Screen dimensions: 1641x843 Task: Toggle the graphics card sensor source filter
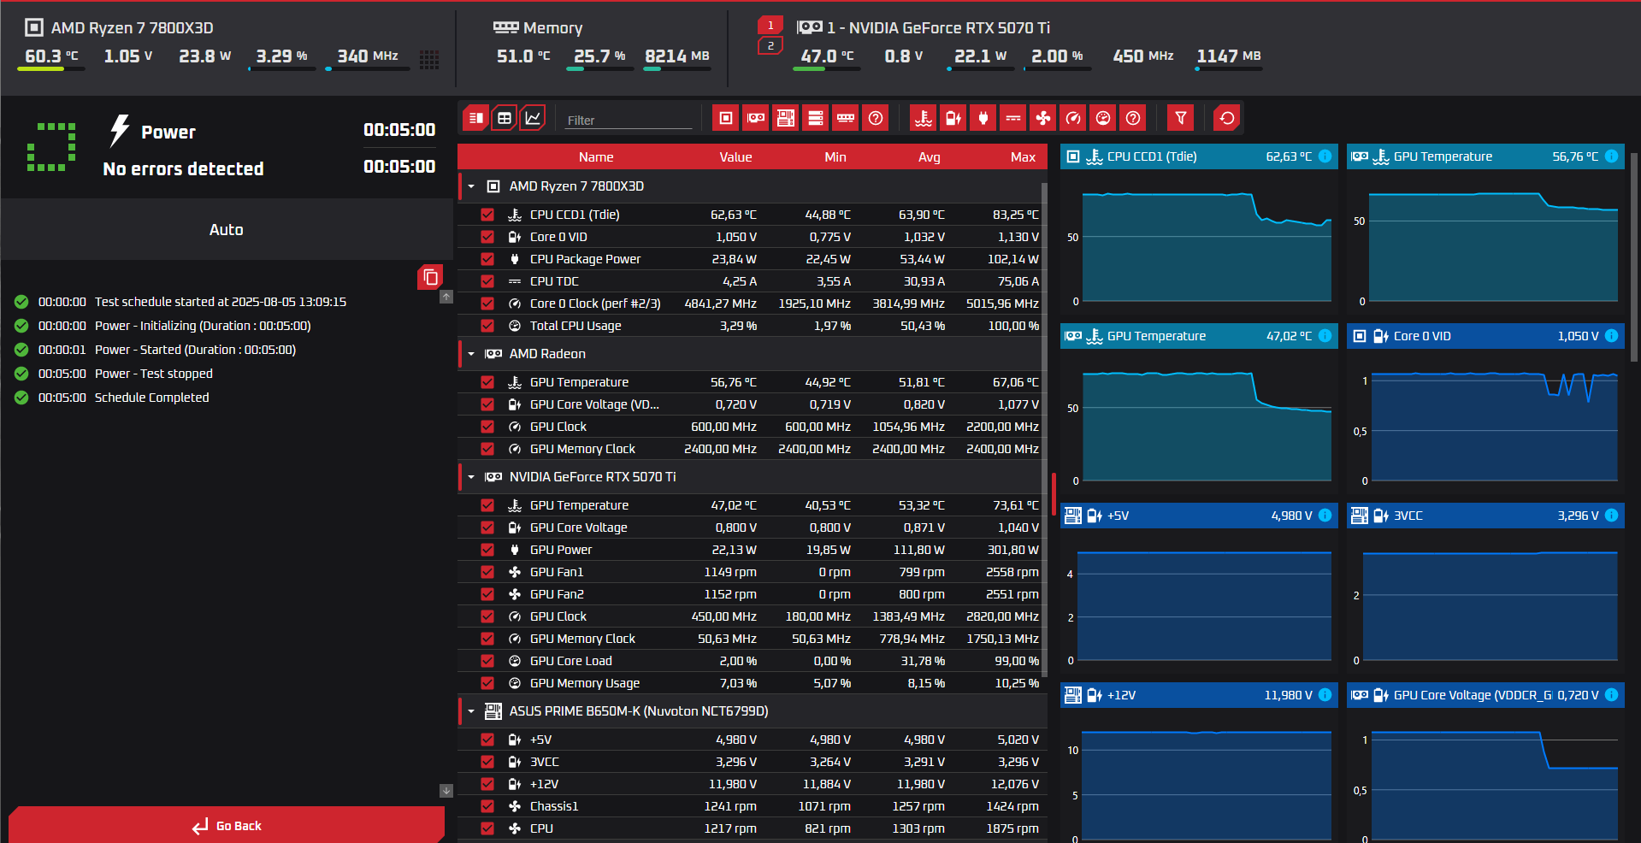[756, 118]
